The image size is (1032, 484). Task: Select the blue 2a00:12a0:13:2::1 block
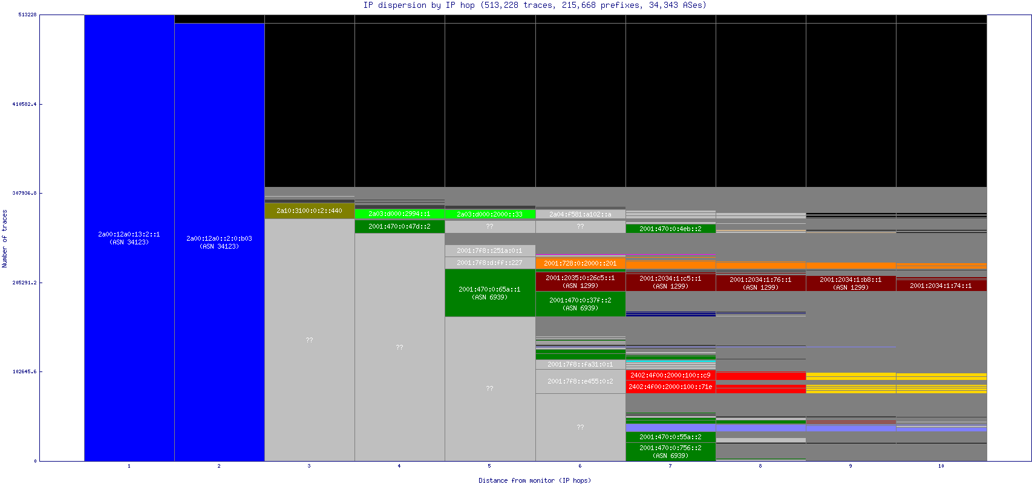[x=129, y=238]
